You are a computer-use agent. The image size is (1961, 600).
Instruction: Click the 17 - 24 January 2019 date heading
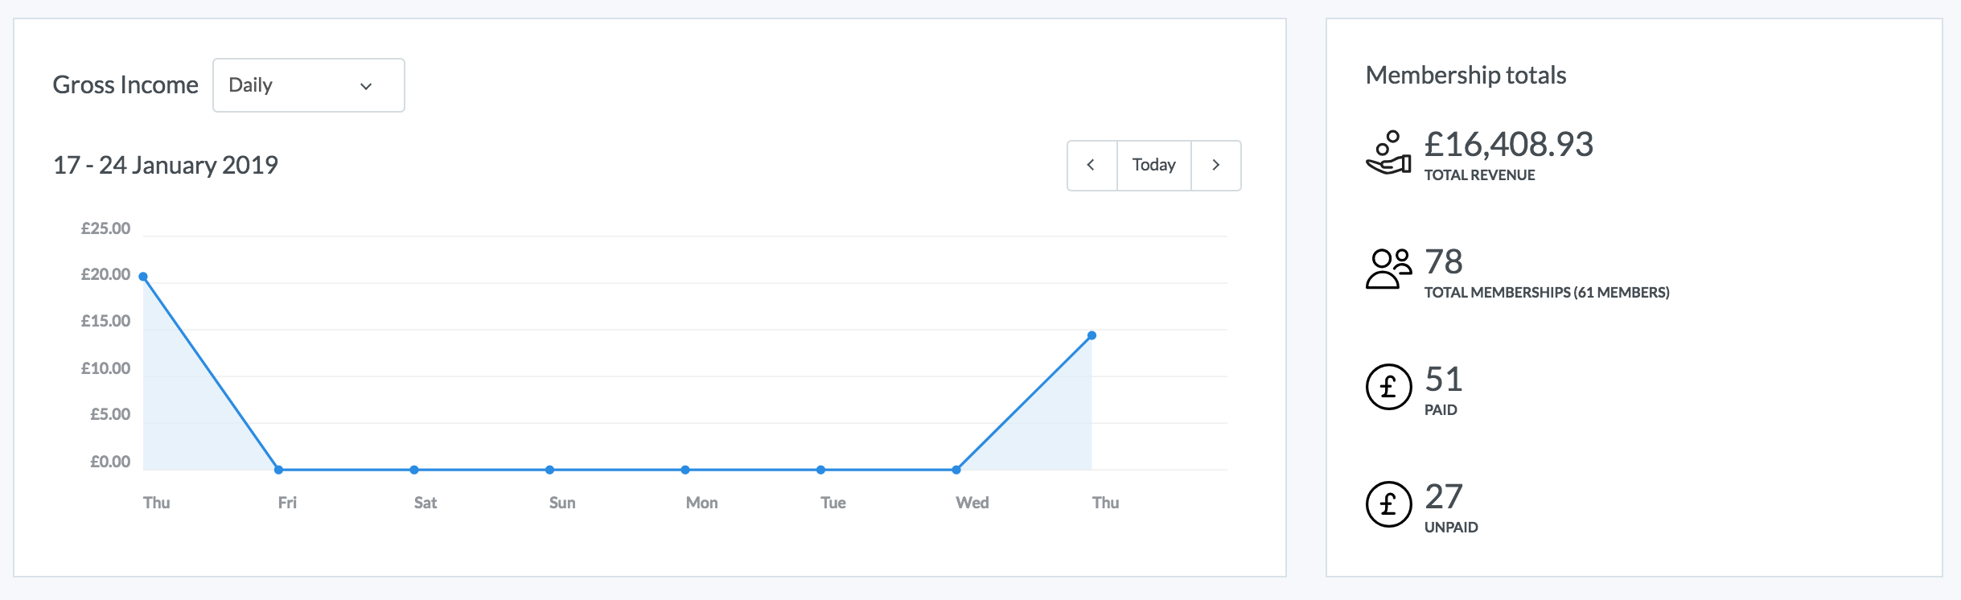coord(165,166)
